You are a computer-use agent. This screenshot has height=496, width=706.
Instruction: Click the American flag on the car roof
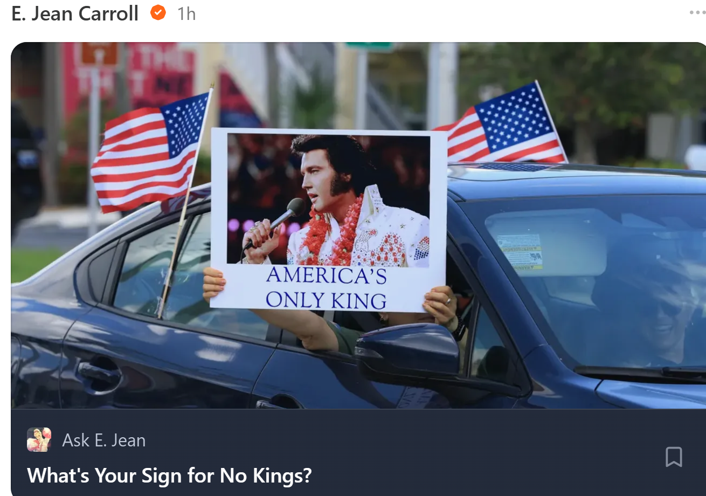tap(501, 125)
